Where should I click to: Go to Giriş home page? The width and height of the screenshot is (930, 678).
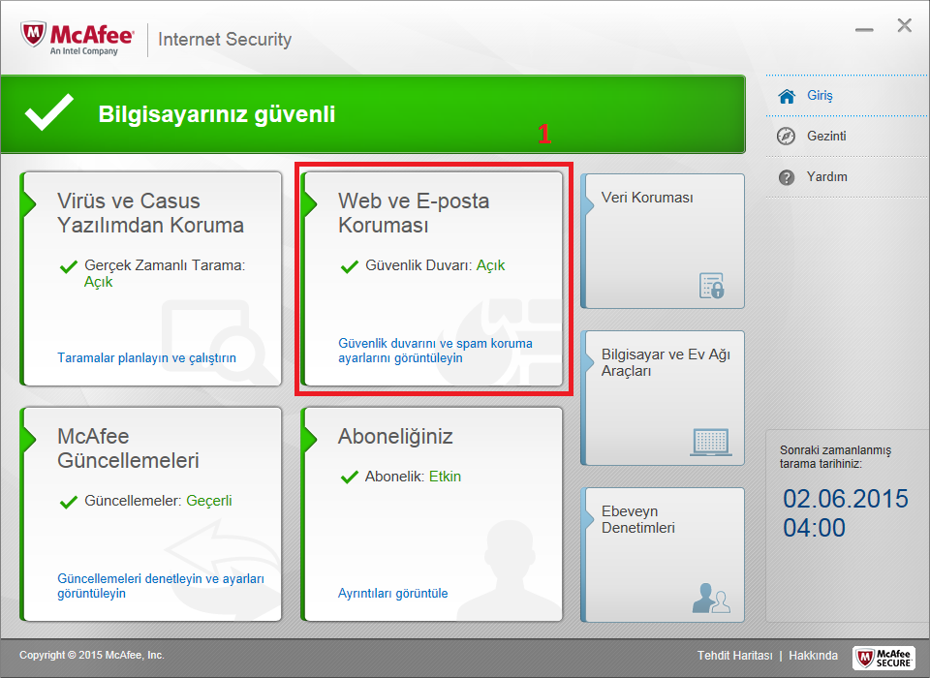(x=820, y=96)
